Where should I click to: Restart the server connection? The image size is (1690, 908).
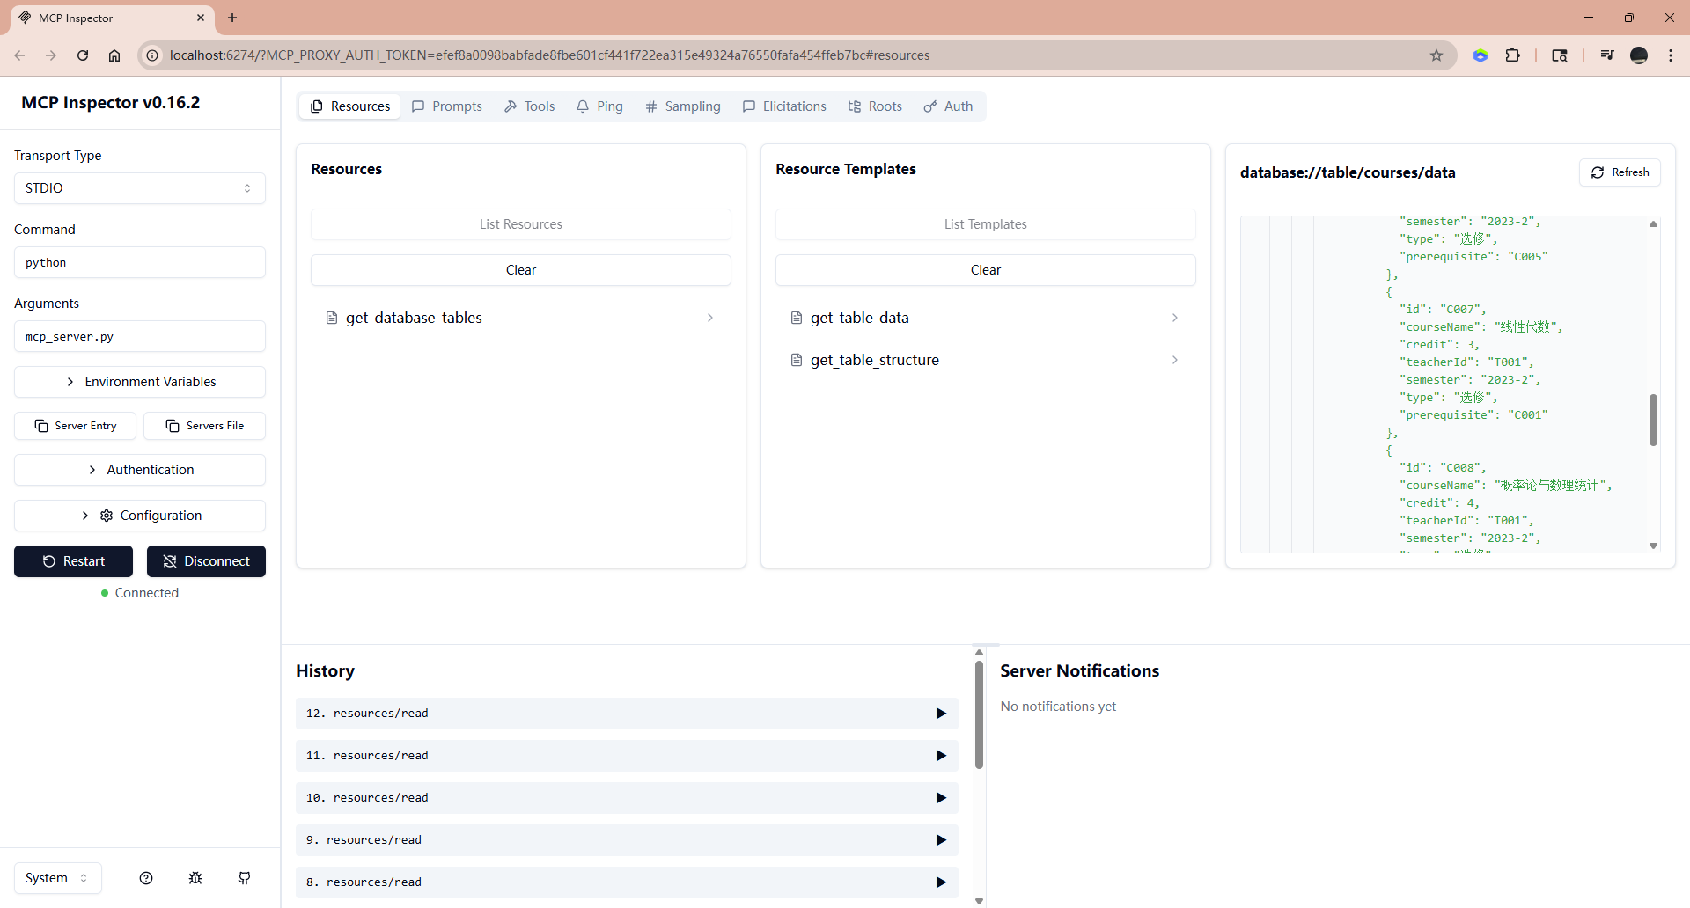74,561
